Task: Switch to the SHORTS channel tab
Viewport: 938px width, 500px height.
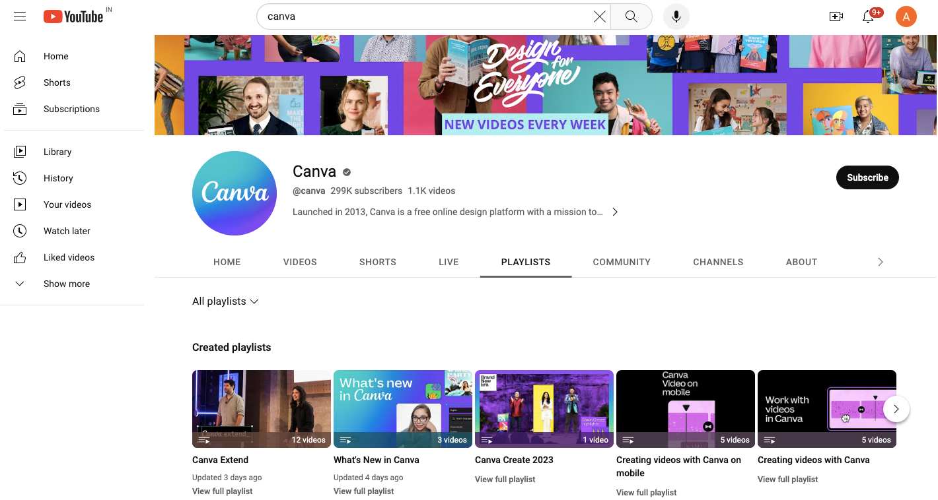Action: coord(378,262)
